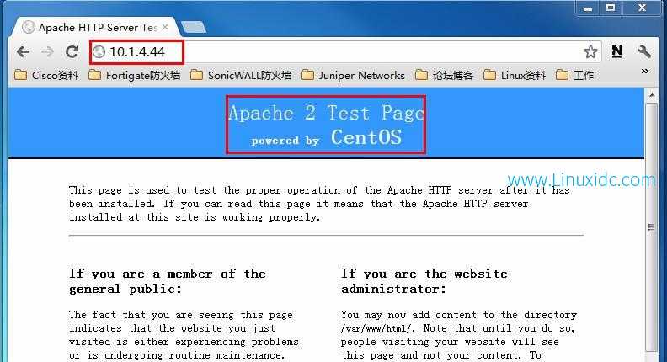This screenshot has height=362, width=667.
Task: Open the Linux资料 bookmark folder
Action: click(515, 75)
